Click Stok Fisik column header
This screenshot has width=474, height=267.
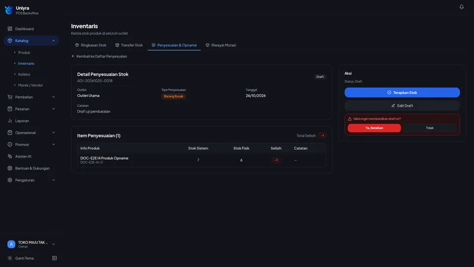[241, 148]
